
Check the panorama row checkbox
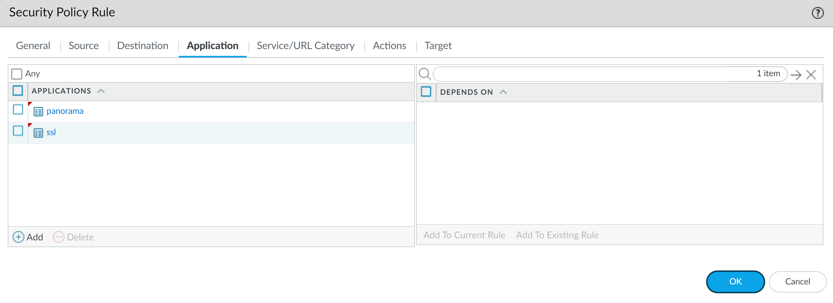point(18,110)
